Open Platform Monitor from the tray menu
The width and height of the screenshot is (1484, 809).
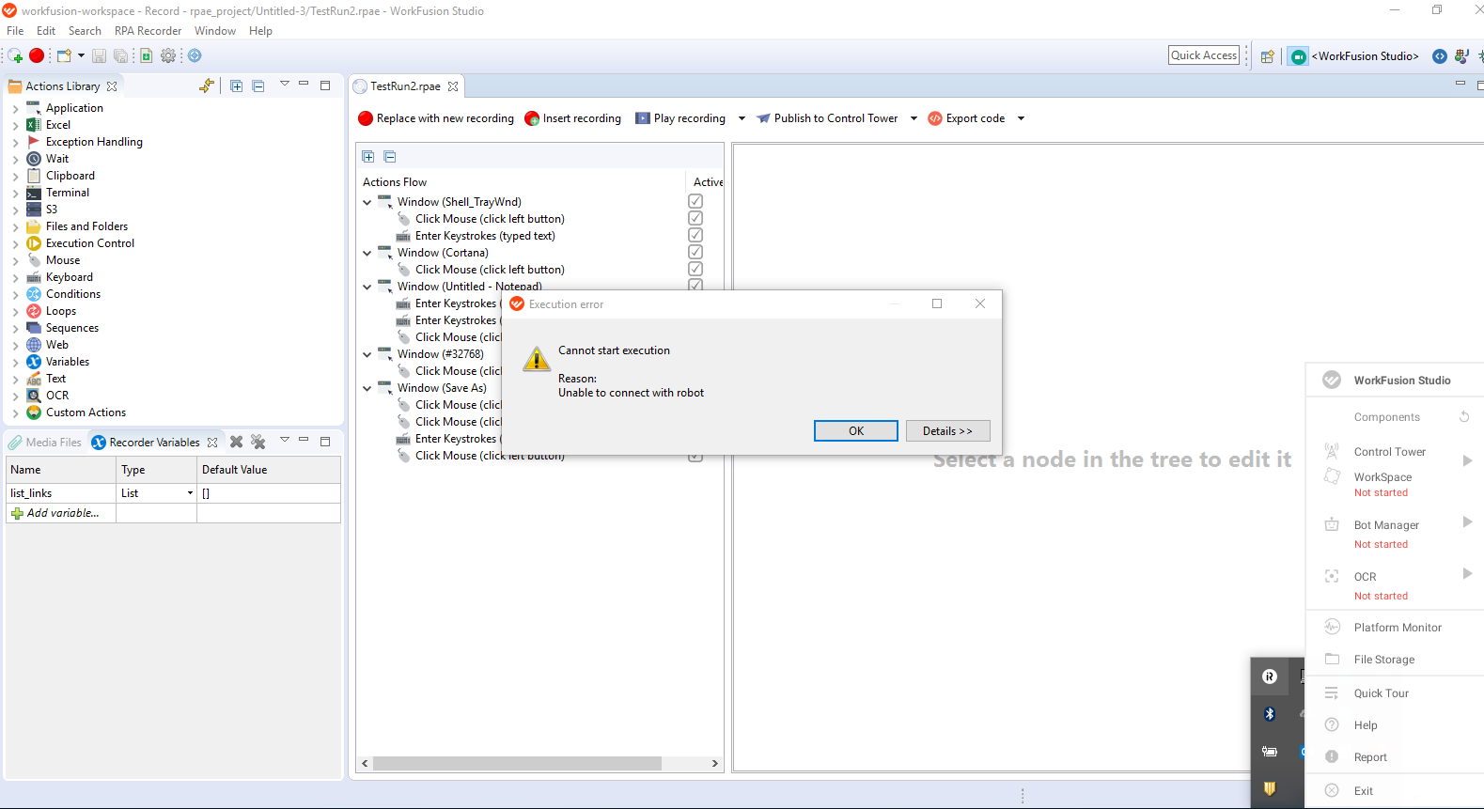(x=1398, y=628)
